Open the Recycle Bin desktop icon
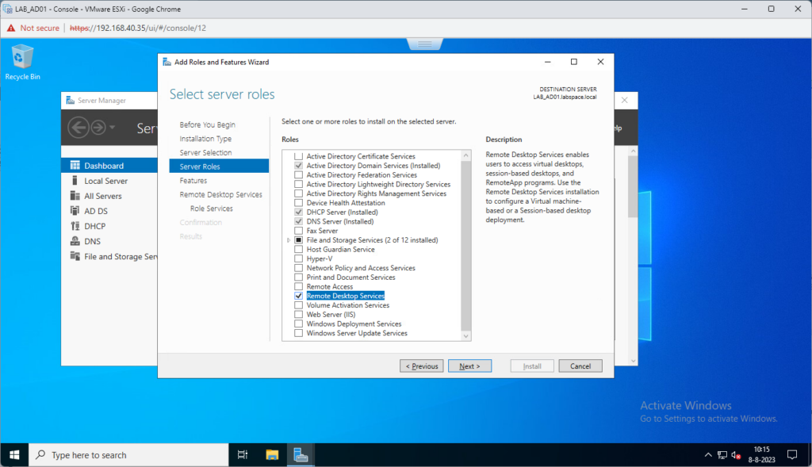Screen dimensions: 812x467 click(22, 62)
